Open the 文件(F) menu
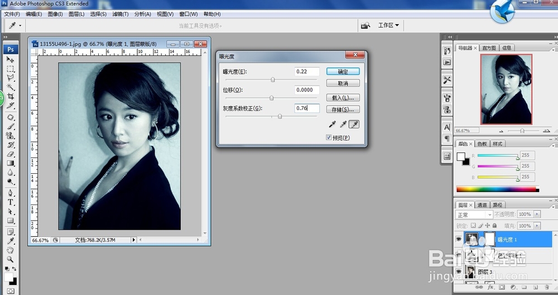558x295 pixels. pyautogui.click(x=12, y=15)
